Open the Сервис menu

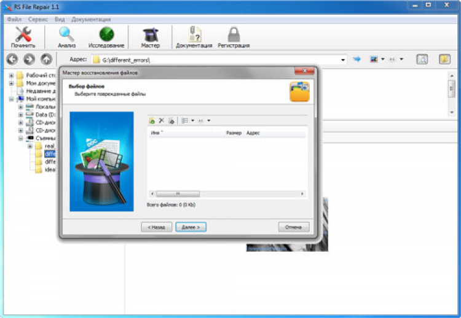click(x=38, y=20)
